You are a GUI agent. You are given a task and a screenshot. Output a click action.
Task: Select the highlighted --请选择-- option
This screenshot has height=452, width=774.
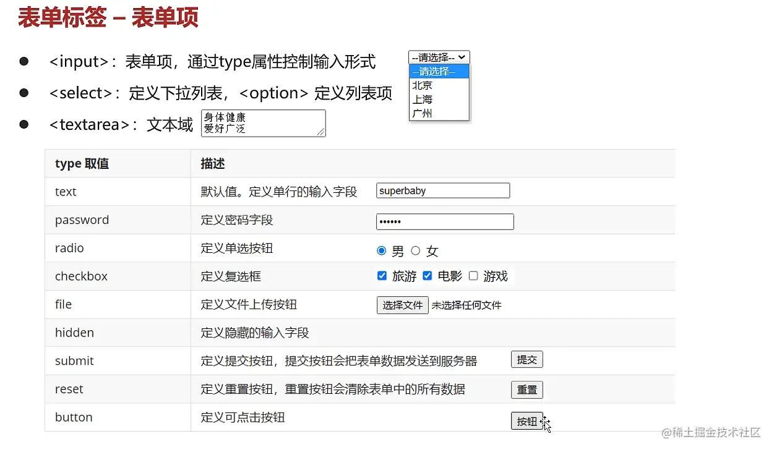(x=439, y=72)
